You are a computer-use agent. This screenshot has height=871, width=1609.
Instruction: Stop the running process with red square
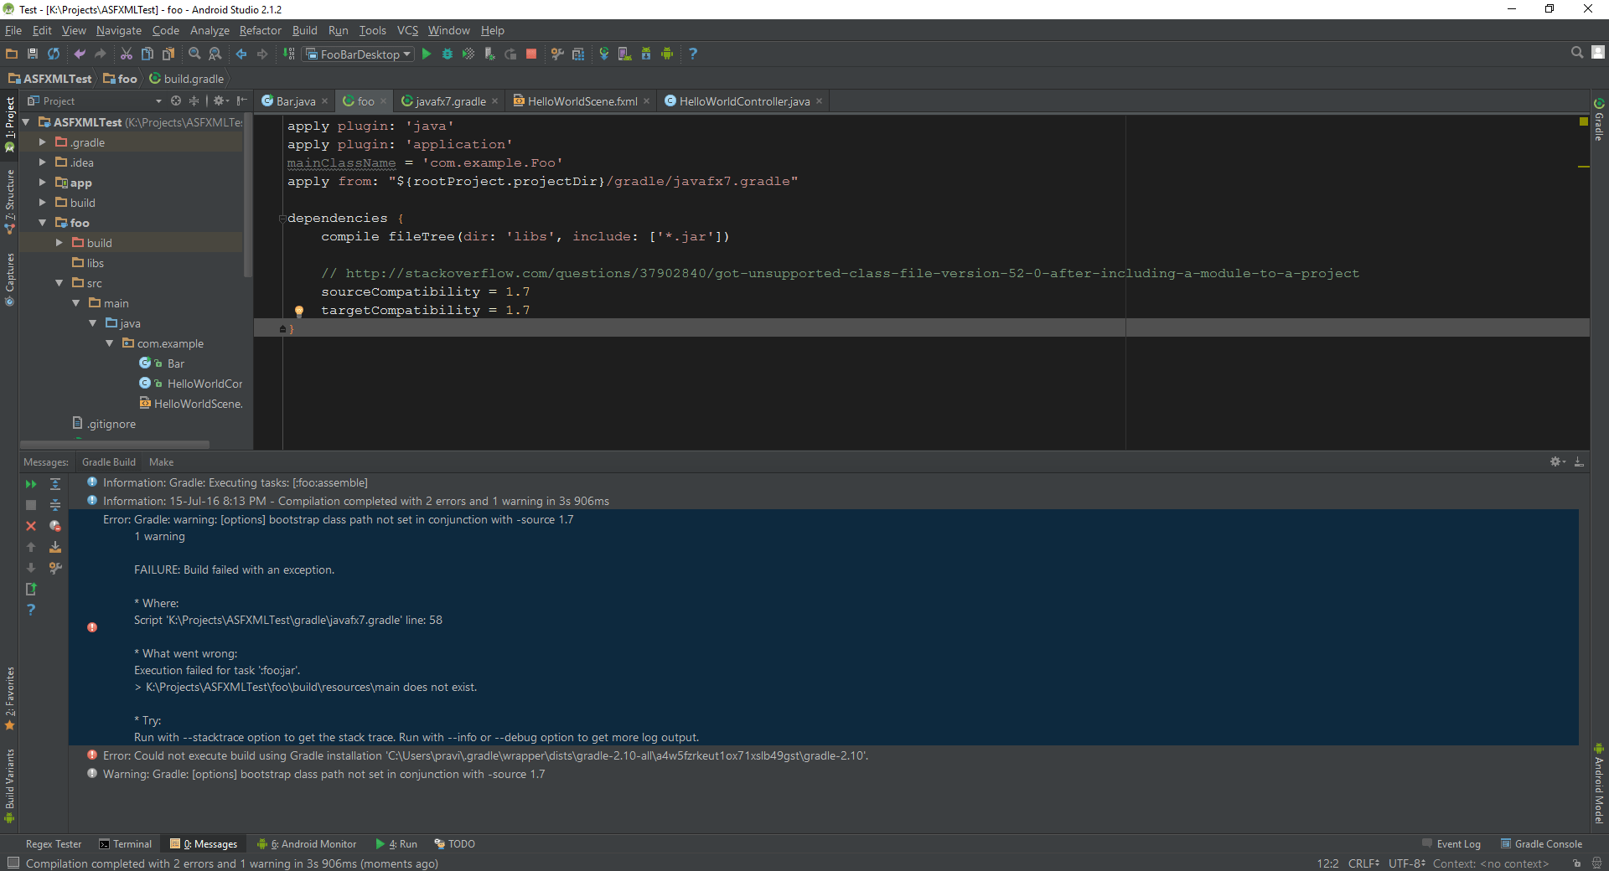click(x=531, y=54)
